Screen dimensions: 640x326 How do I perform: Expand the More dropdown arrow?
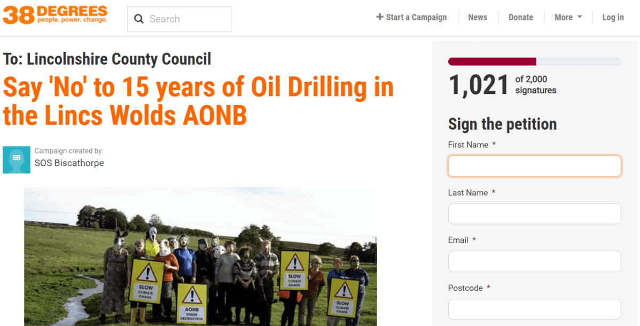(580, 18)
